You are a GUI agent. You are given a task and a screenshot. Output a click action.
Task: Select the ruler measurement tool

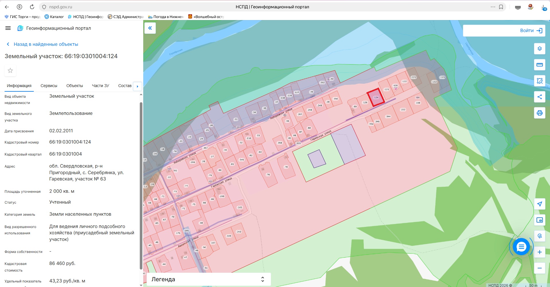[540, 65]
